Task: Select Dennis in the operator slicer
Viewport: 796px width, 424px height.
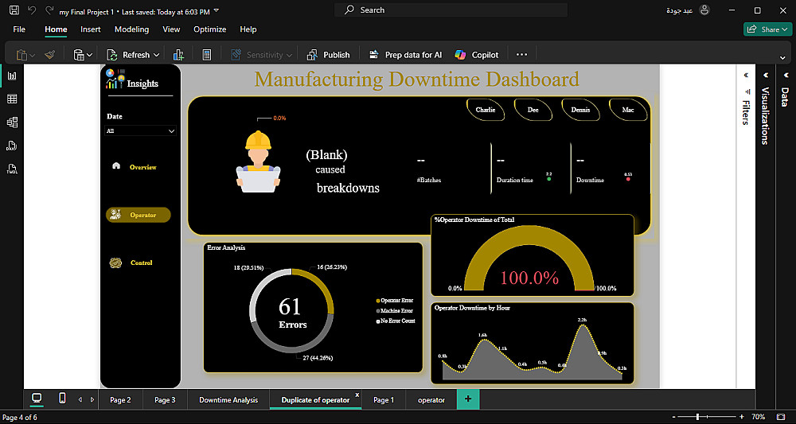Action: click(581, 110)
